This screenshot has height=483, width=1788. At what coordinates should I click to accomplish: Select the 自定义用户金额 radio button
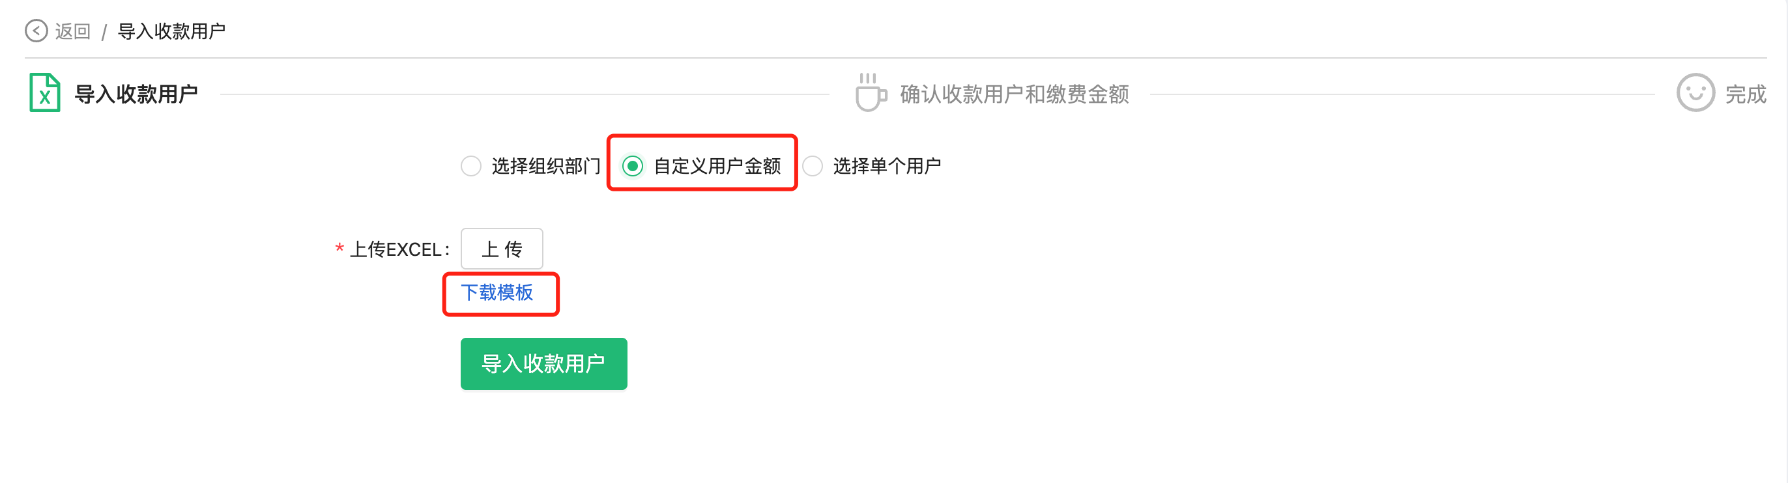pyautogui.click(x=632, y=166)
